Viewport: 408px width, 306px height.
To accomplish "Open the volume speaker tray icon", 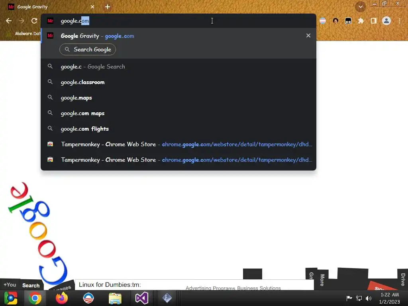I will (x=369, y=298).
